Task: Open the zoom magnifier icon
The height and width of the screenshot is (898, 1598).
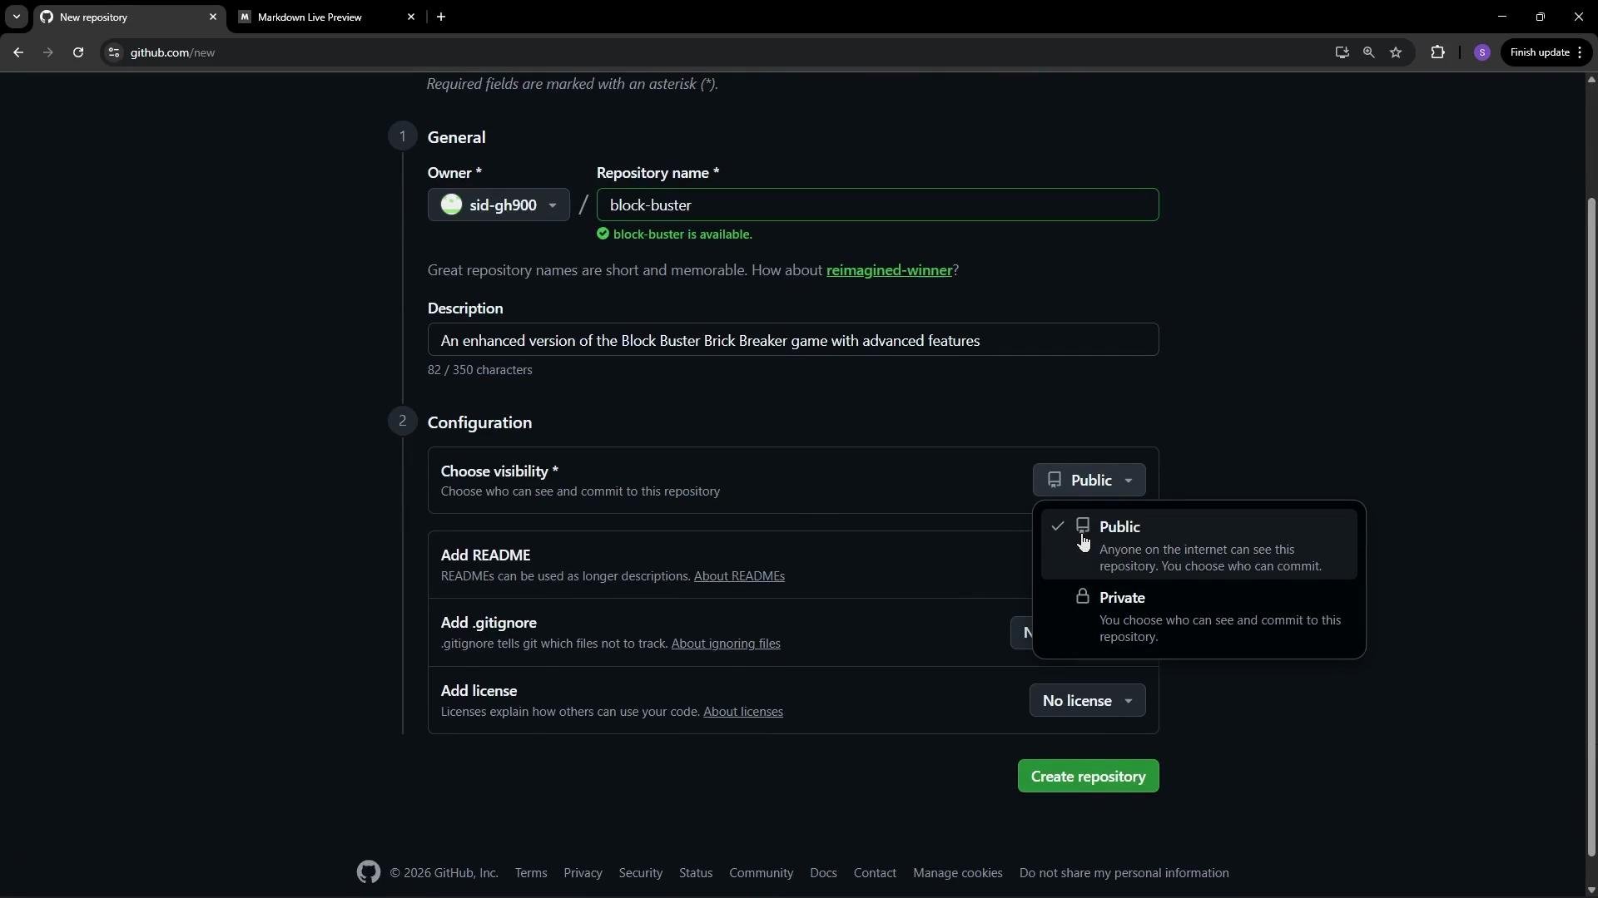Action: [1368, 52]
